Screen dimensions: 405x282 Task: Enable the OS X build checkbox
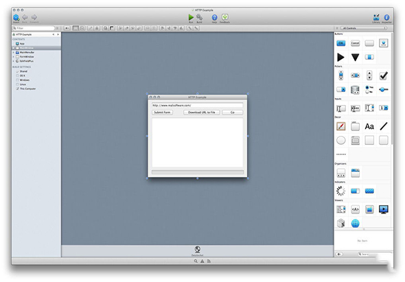[x=18, y=75]
